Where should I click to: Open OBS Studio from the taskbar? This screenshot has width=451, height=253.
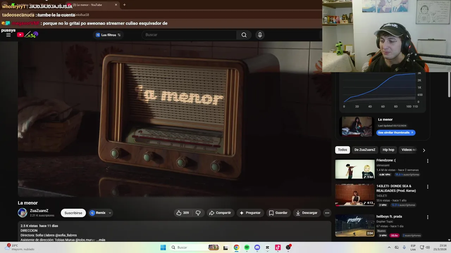click(288, 247)
